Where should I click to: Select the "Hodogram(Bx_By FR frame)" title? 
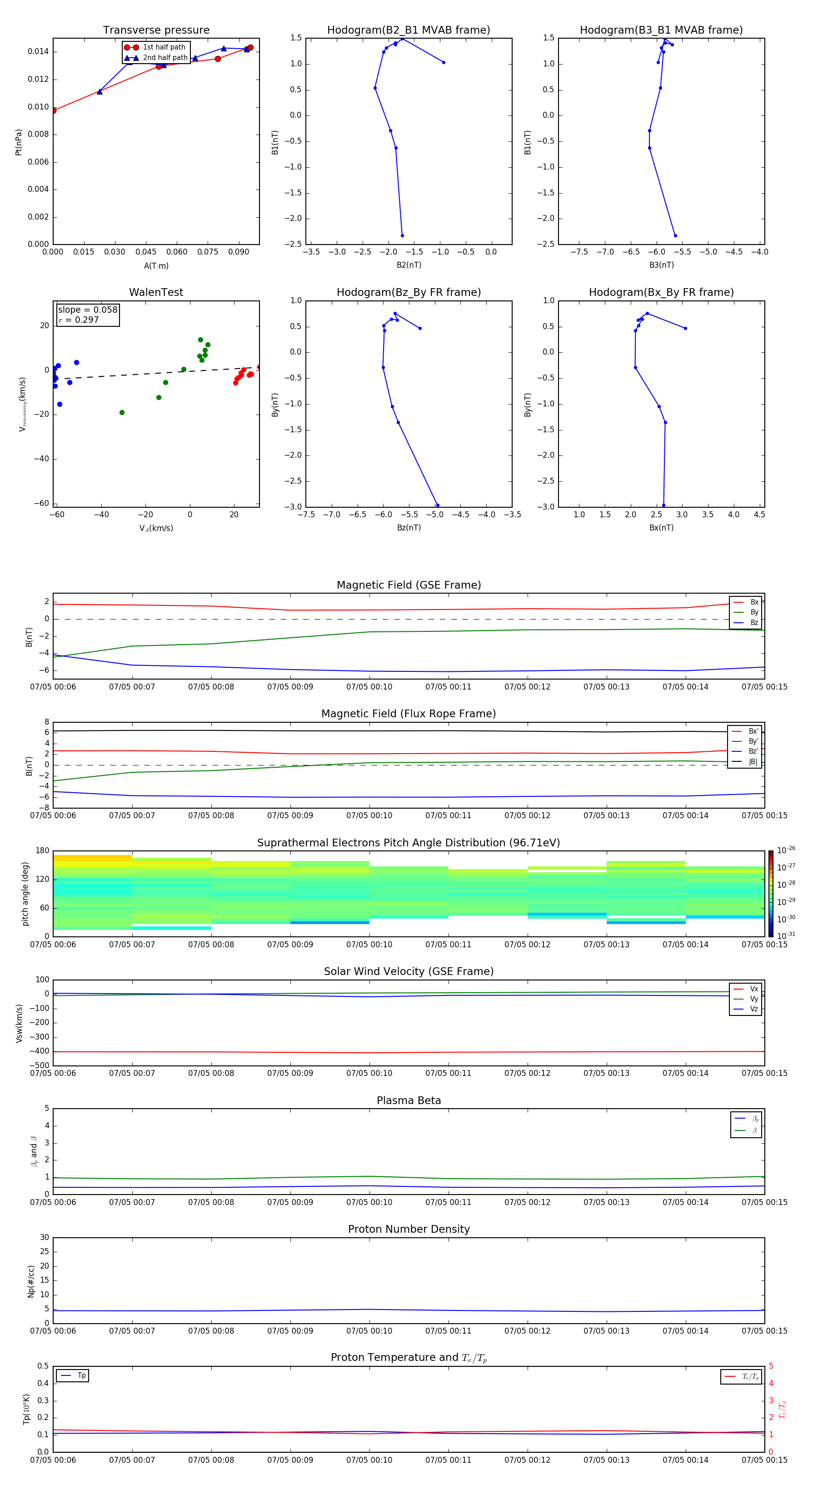pyautogui.click(x=661, y=292)
